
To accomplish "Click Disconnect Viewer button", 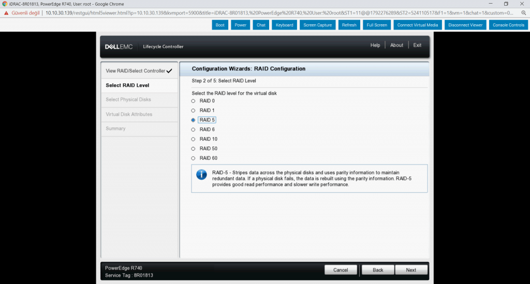I will click(x=465, y=25).
